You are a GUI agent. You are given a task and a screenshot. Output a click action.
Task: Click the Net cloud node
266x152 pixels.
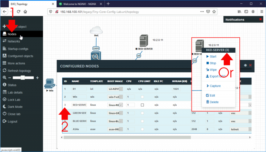(96, 30)
